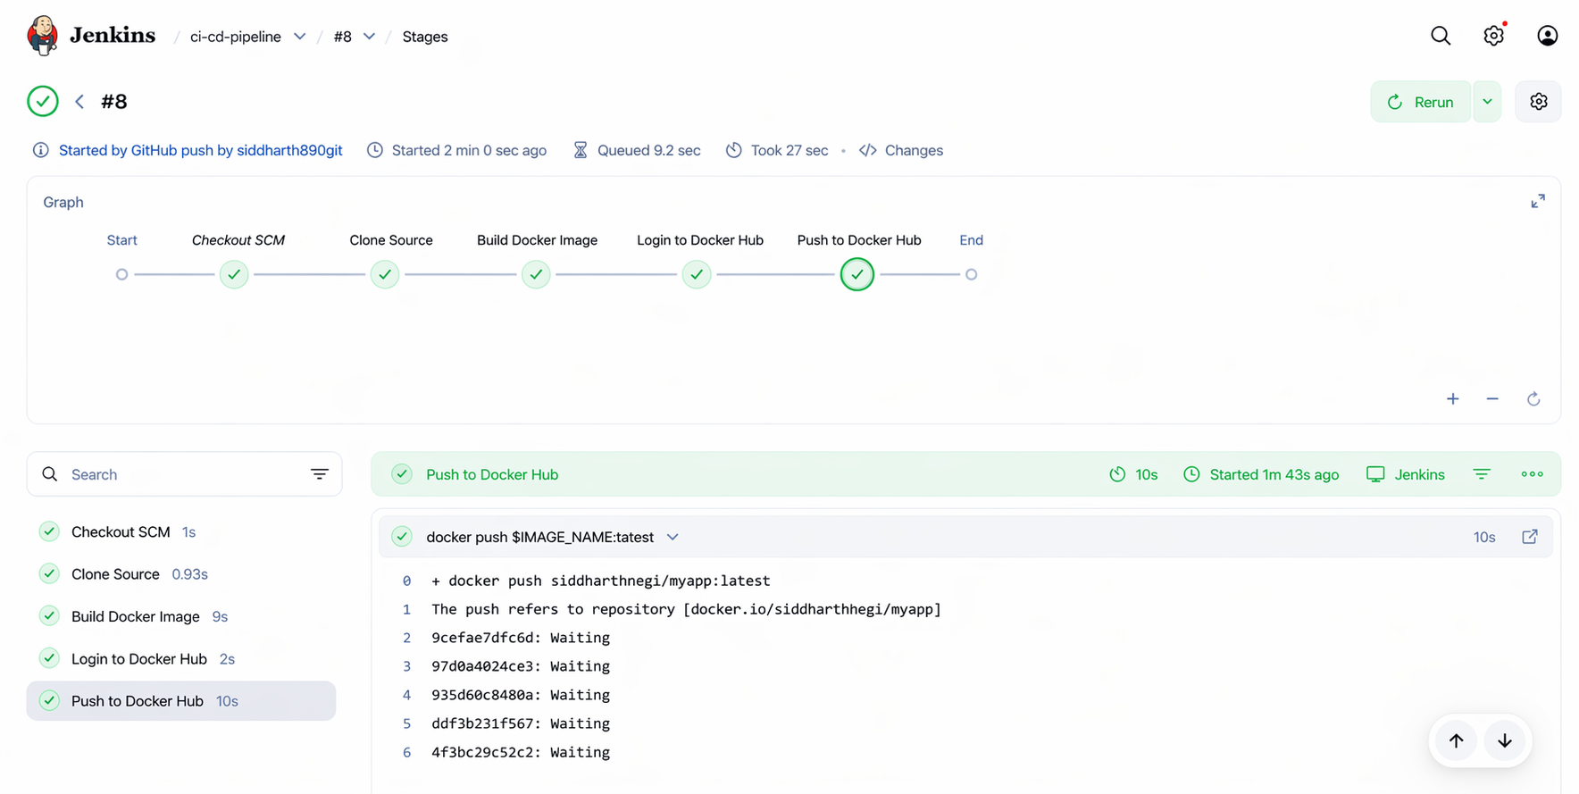Select Clone Source stage in list
The image size is (1579, 794).
(x=181, y=574)
